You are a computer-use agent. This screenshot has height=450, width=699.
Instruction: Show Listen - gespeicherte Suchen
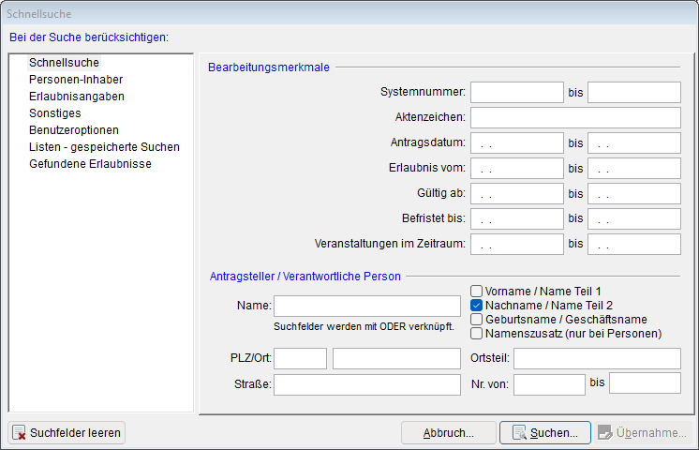[104, 147]
